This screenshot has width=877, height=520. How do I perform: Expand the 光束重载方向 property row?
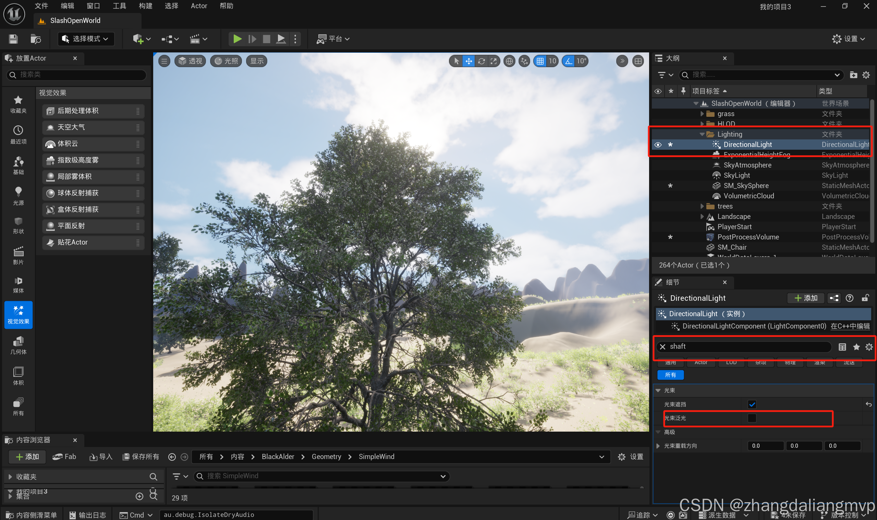[658, 446]
